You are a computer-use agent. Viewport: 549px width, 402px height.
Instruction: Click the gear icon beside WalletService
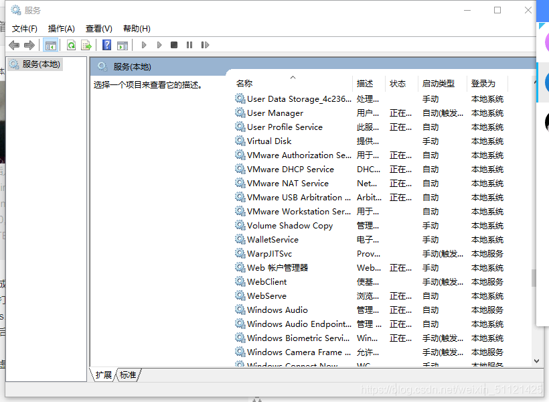[x=240, y=239]
